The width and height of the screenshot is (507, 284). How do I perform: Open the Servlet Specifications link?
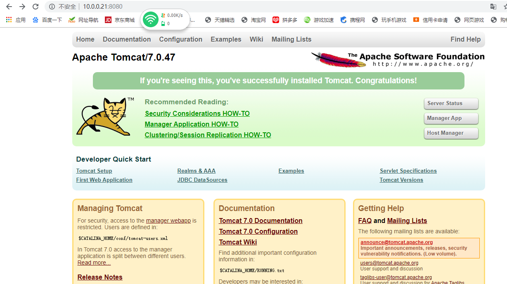pos(408,171)
